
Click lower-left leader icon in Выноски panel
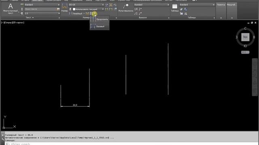coord(136,13)
